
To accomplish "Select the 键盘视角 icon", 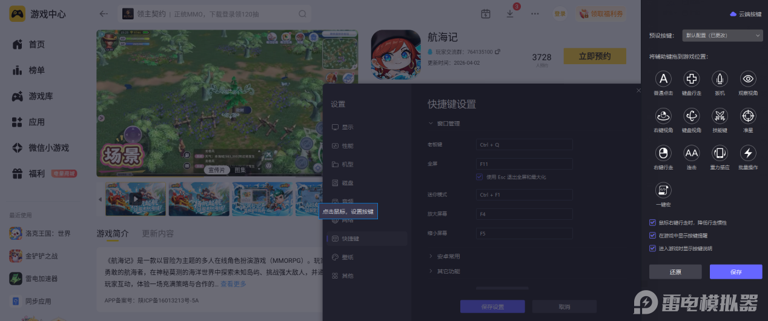I will coord(692,116).
